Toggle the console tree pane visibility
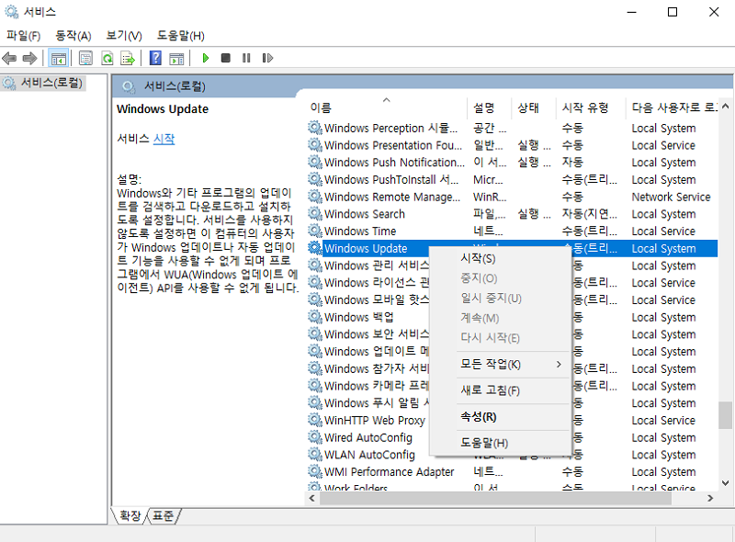Image resolution: width=735 pixels, height=542 pixels. (x=59, y=58)
